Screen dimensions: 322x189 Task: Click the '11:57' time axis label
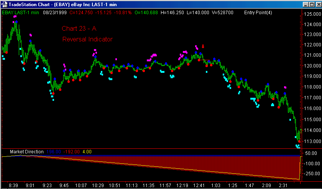(165, 186)
